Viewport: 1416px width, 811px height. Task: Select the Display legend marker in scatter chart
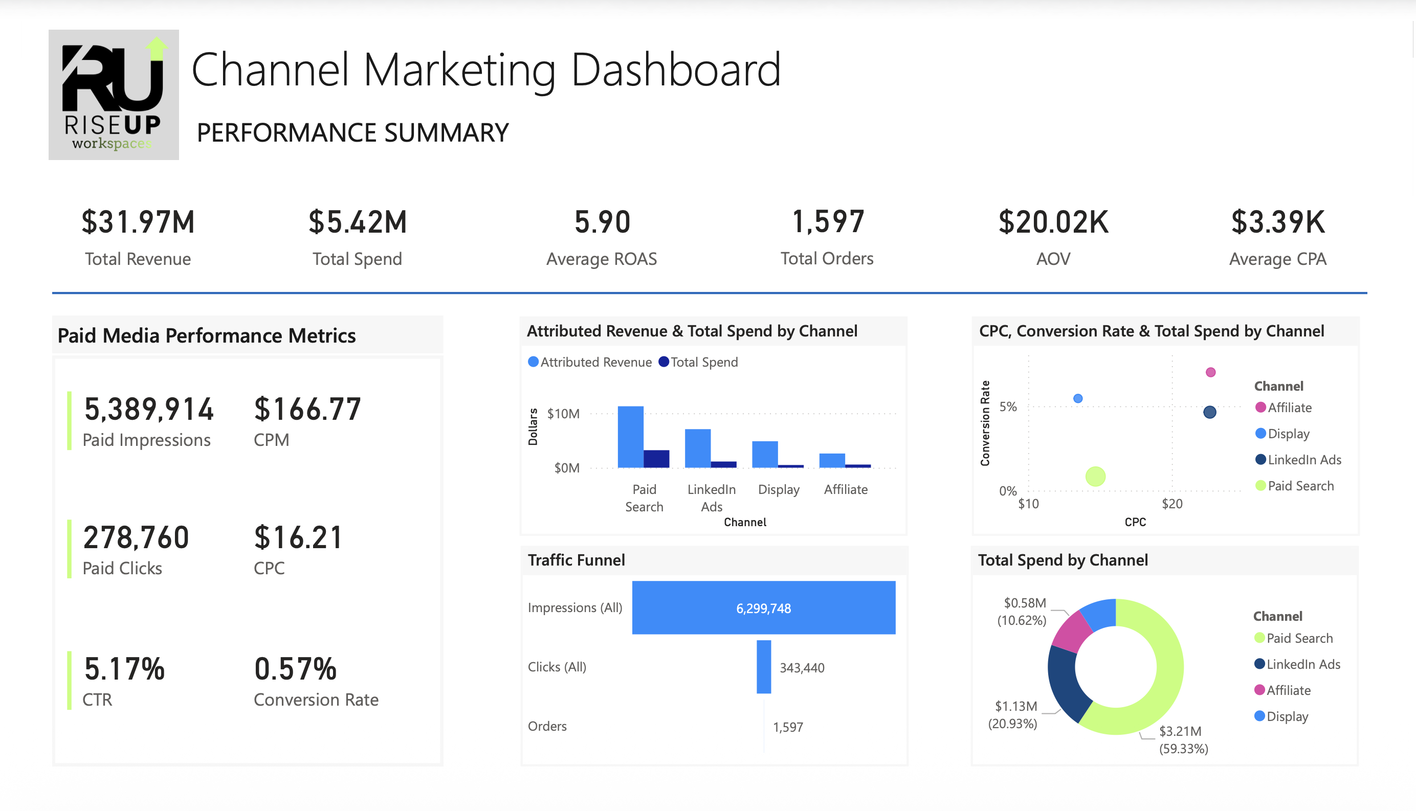pyautogui.click(x=1260, y=434)
